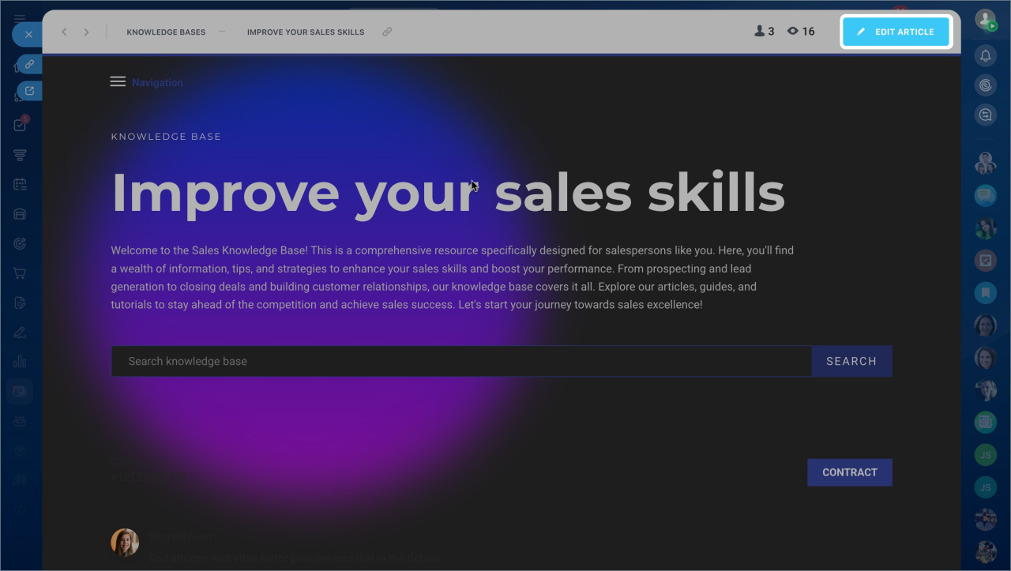Click the CONTRACT button
The height and width of the screenshot is (571, 1011).
pos(849,472)
